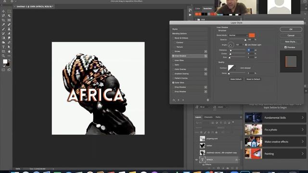Screen dimensions: 308x173
Task: Select the Clone Stamp tool
Action: coord(9,29)
